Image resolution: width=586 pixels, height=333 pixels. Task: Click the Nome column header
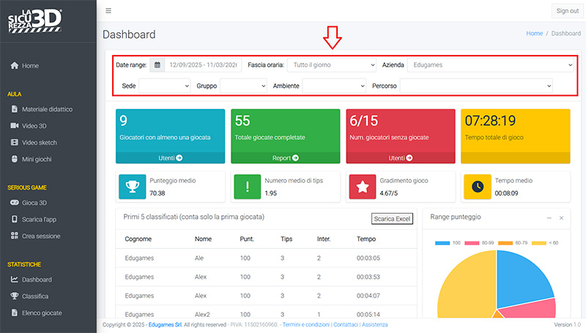pos(203,239)
